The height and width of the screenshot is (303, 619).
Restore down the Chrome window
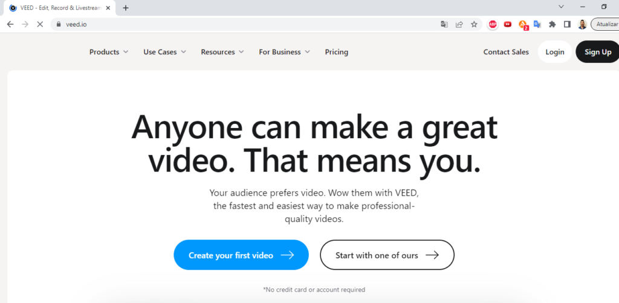(x=604, y=7)
